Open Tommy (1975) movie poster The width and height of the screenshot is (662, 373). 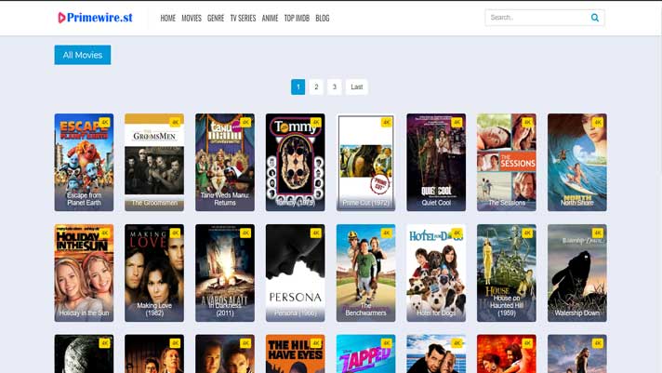pyautogui.click(x=296, y=162)
